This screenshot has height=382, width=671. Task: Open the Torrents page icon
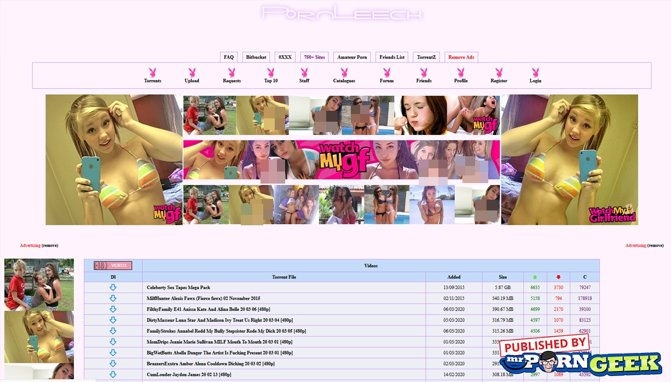coord(152,72)
